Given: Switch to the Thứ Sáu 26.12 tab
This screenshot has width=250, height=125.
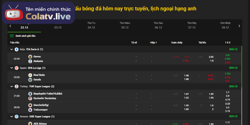Looking at the screenshot, I should (x=158, y=25).
